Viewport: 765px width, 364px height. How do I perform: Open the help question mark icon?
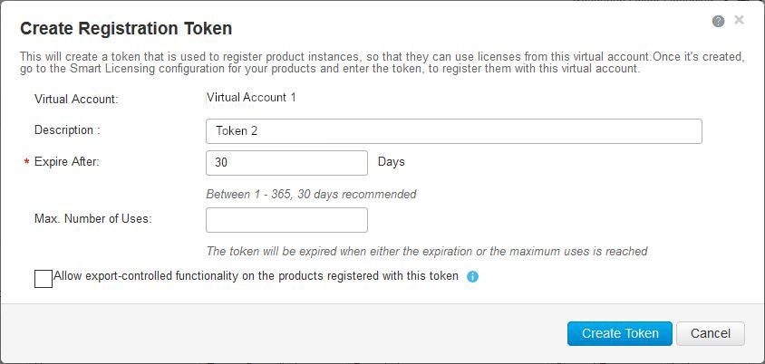click(x=718, y=21)
